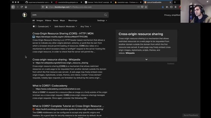Open developer.mozilla.org result URL
211x118 pixels.
tap(62, 37)
